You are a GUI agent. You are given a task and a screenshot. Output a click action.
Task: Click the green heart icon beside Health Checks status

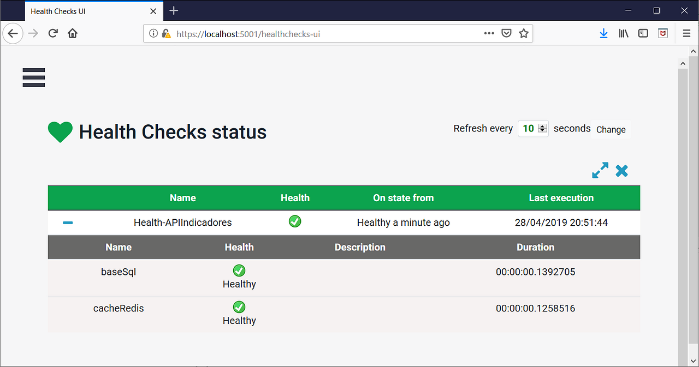point(60,131)
